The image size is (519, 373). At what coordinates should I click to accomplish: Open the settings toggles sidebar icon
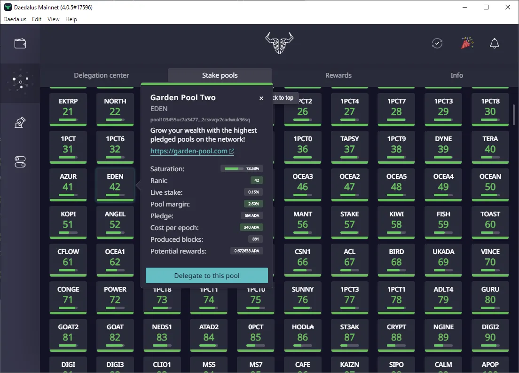[20, 162]
